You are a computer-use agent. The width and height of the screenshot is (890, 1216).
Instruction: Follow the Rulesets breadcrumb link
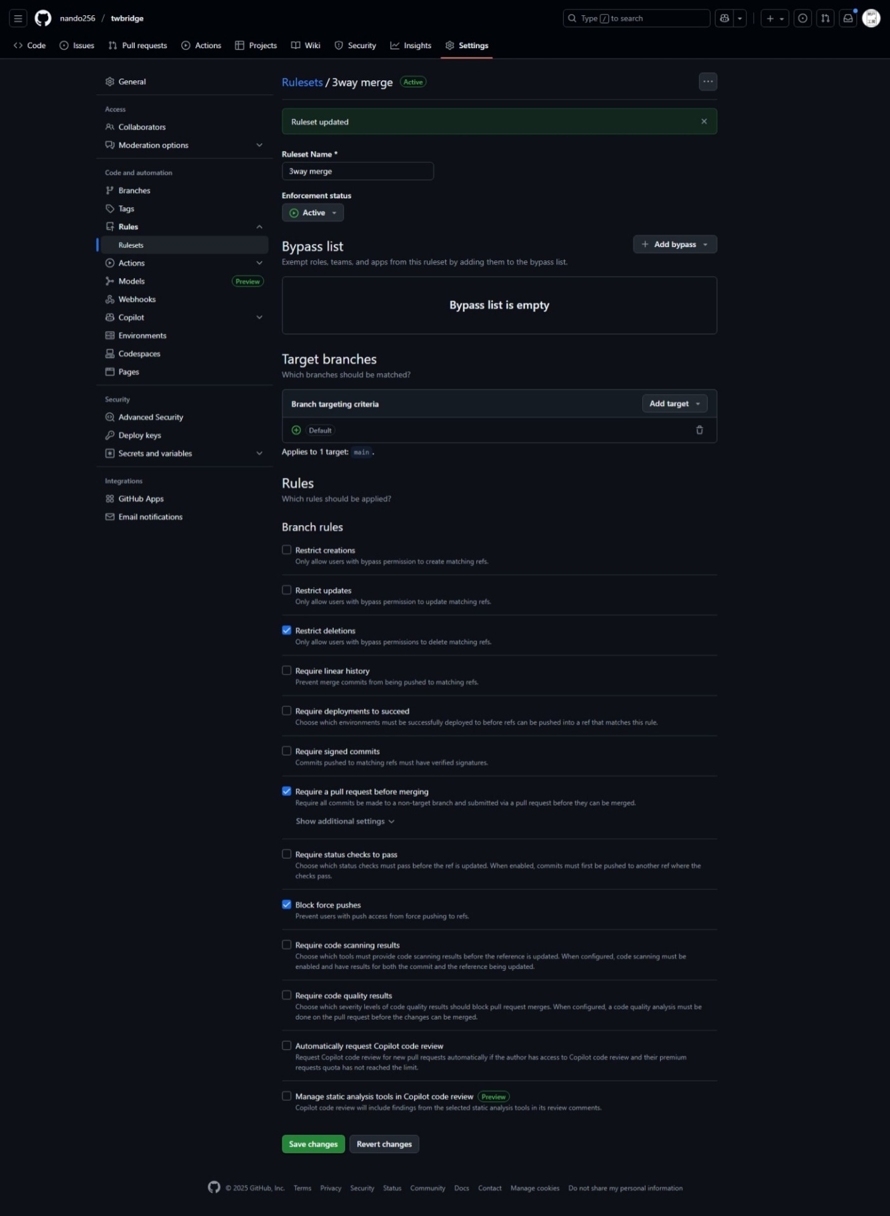[302, 82]
